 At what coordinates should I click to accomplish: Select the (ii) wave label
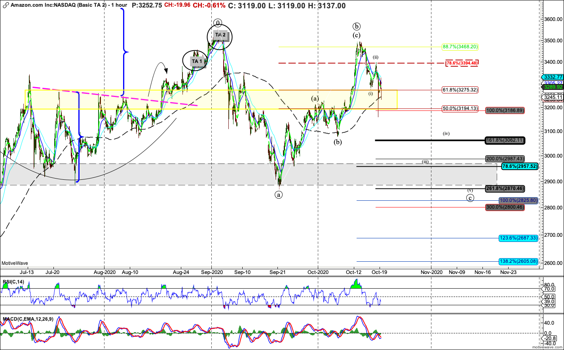click(x=375, y=57)
